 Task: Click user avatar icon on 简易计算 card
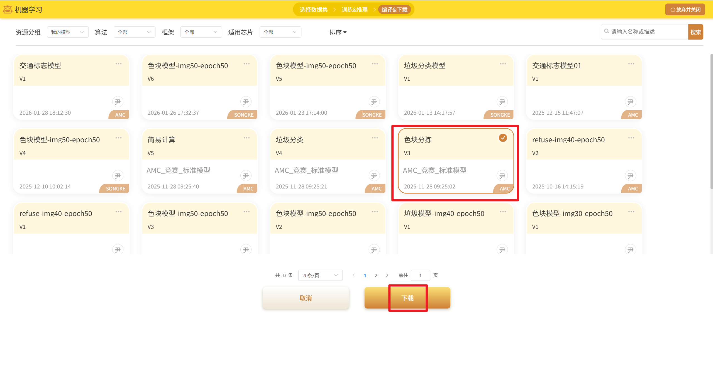[246, 176]
